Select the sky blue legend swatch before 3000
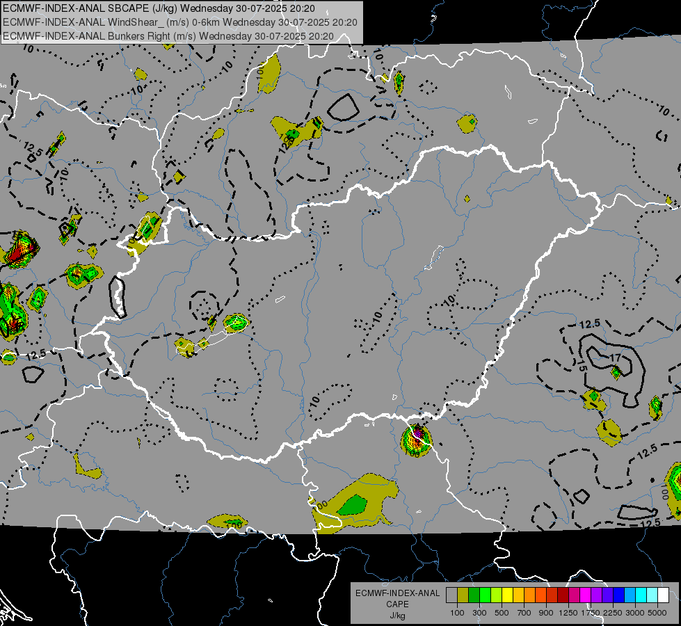Viewport: 681px width, 626px height. (630, 595)
